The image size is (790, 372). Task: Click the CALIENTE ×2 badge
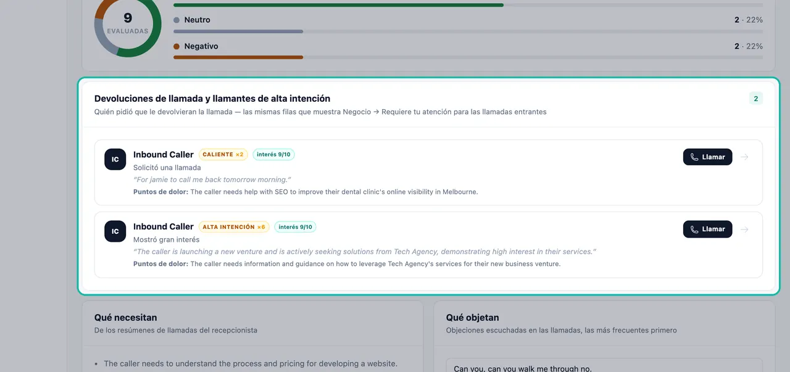[x=223, y=154]
